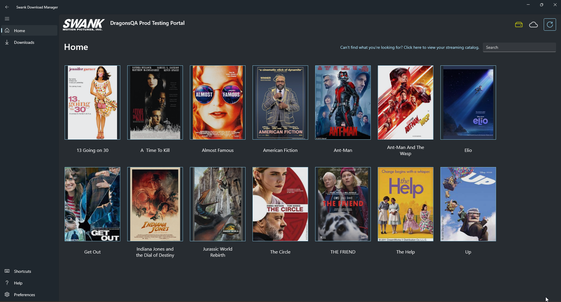Click the Search input field
This screenshot has width=561, height=302.
(x=519, y=47)
